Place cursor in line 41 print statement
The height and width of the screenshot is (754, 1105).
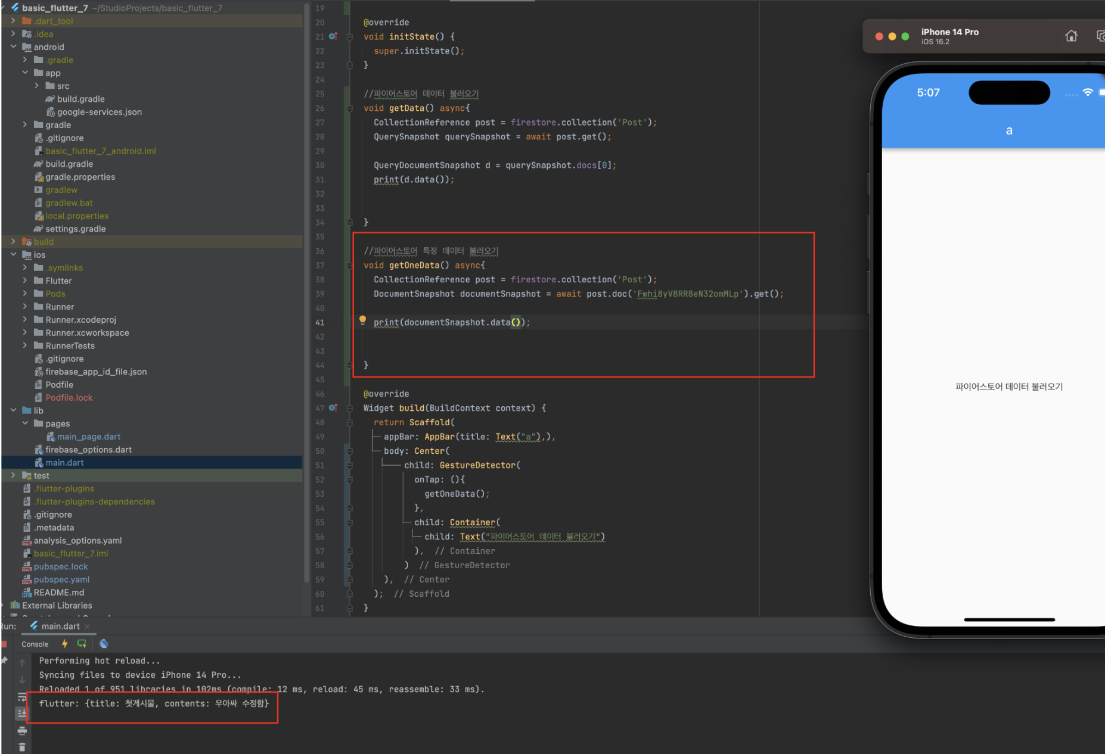(451, 322)
